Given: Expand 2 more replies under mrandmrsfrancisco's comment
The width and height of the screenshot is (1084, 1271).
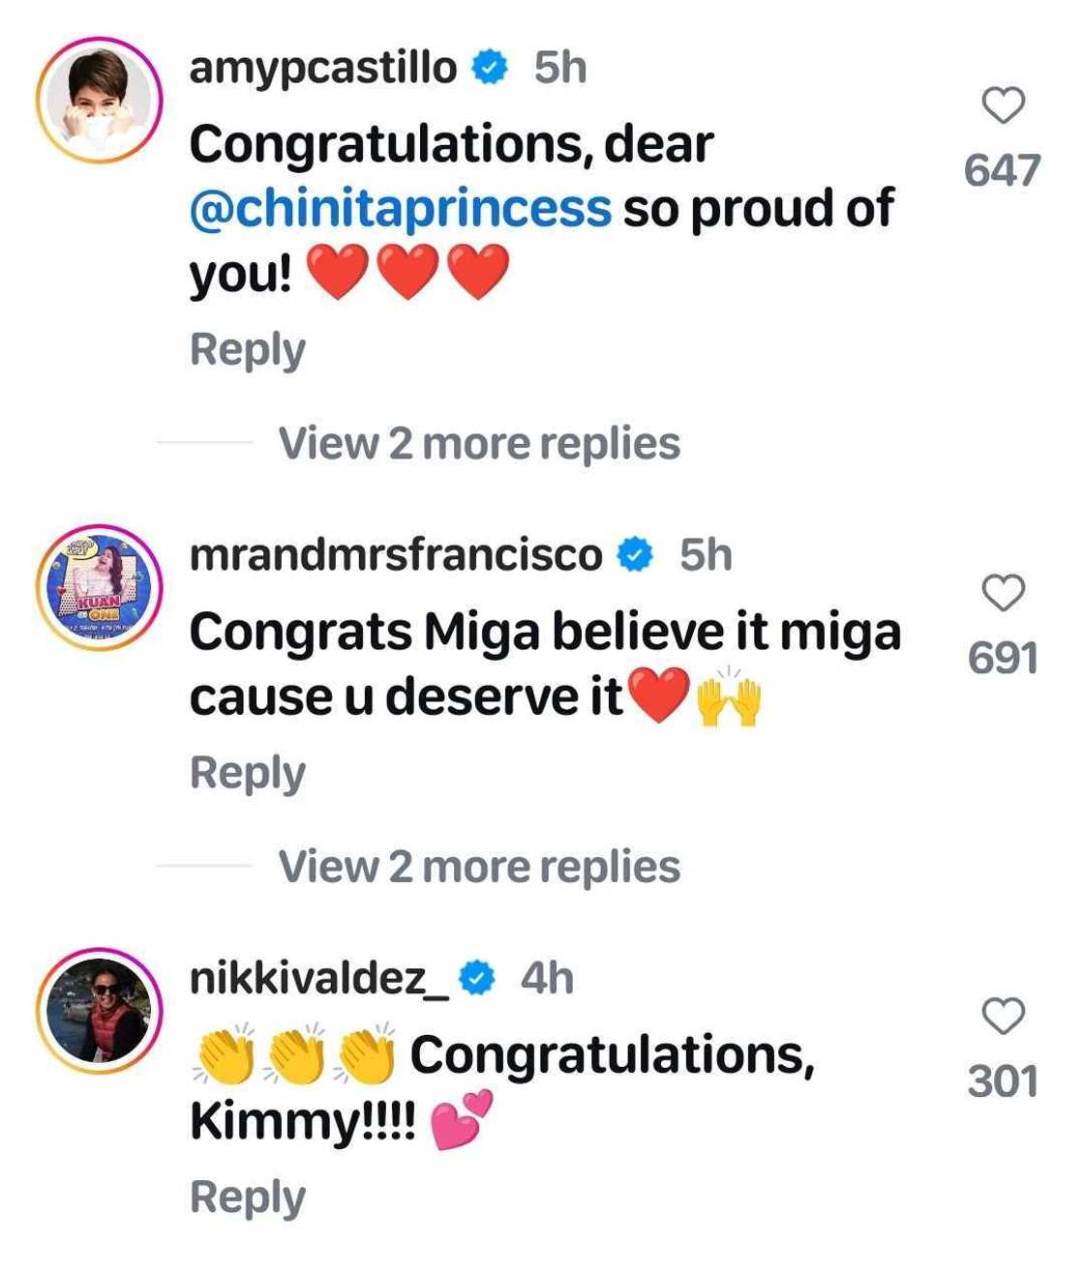Looking at the screenshot, I should 479,867.
